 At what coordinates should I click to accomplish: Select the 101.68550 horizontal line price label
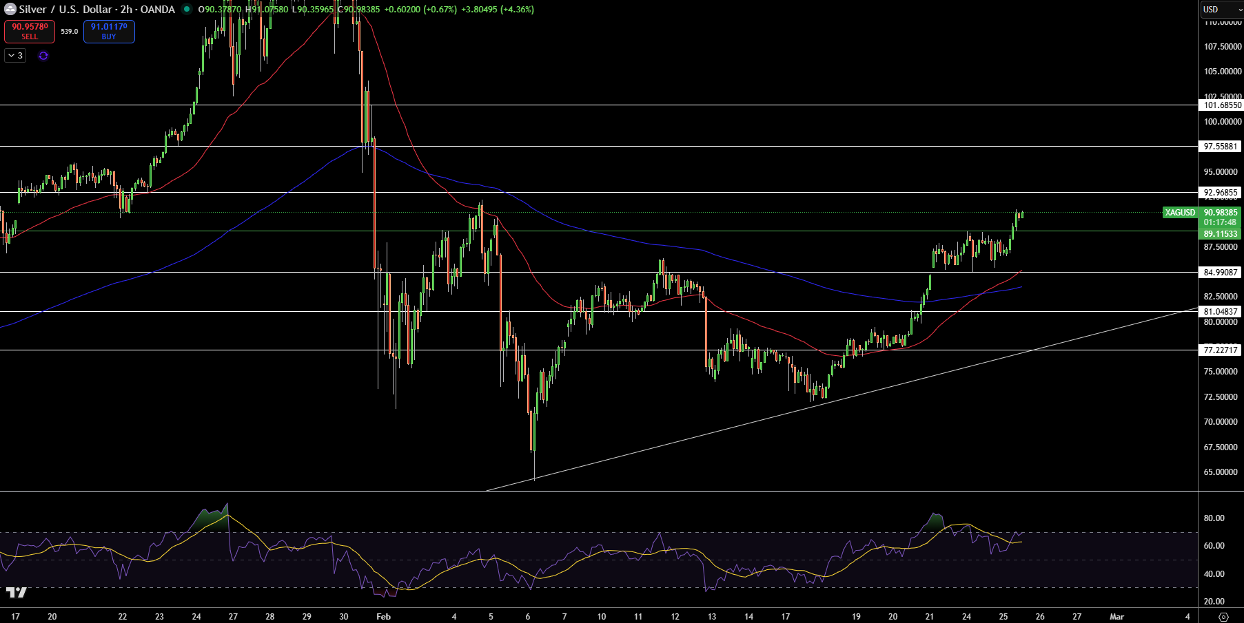[1221, 105]
